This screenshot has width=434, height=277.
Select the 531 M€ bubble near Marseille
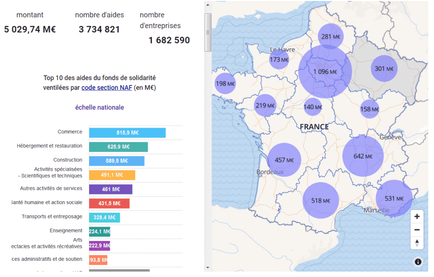(x=394, y=199)
